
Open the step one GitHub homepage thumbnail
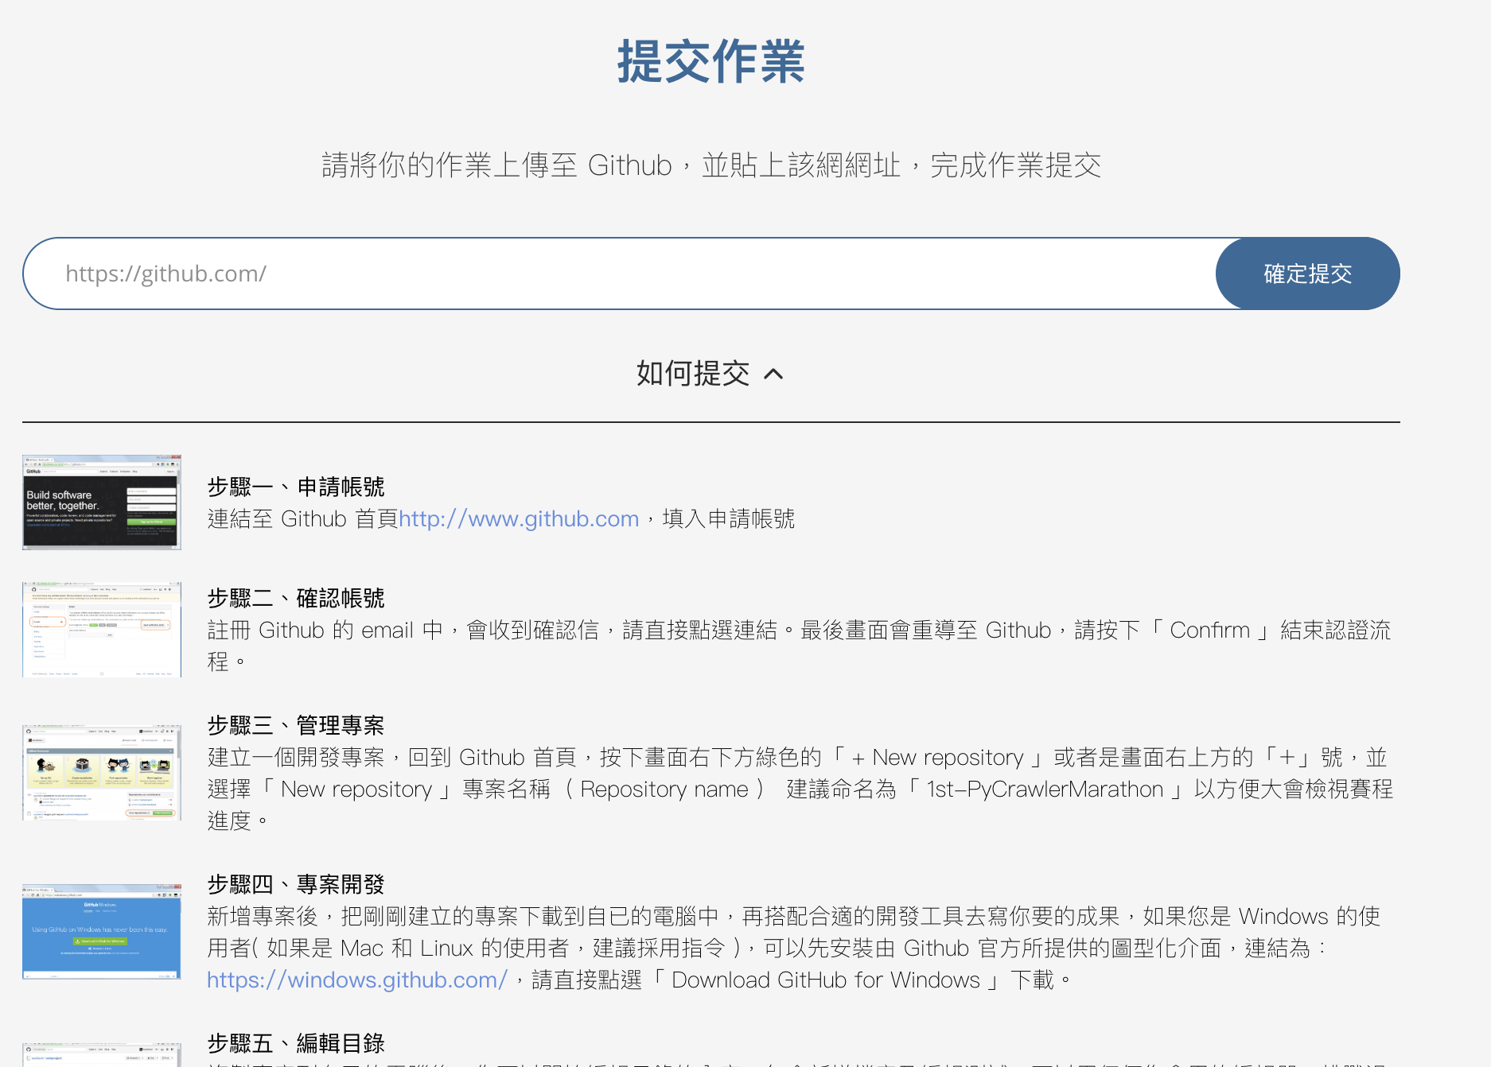click(102, 502)
